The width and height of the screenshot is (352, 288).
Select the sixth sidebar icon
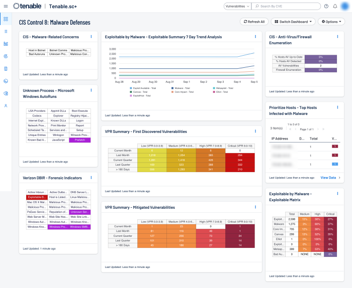(x=6, y=81)
